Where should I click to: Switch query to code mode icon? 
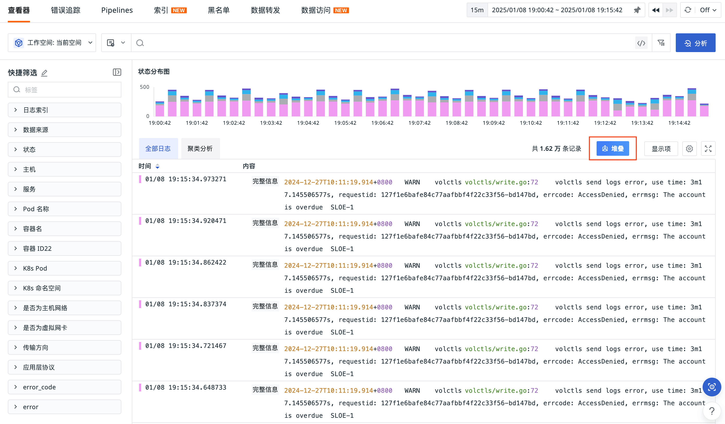[641, 43]
